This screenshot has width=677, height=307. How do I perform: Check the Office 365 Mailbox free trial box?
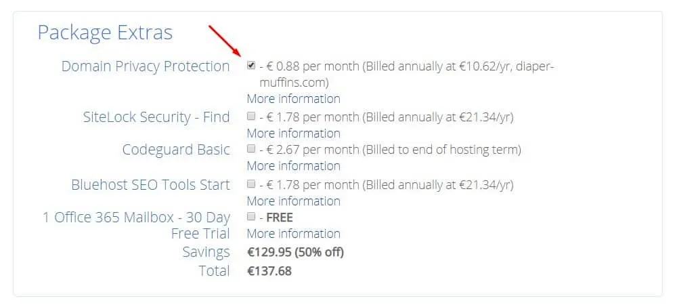coord(251,217)
